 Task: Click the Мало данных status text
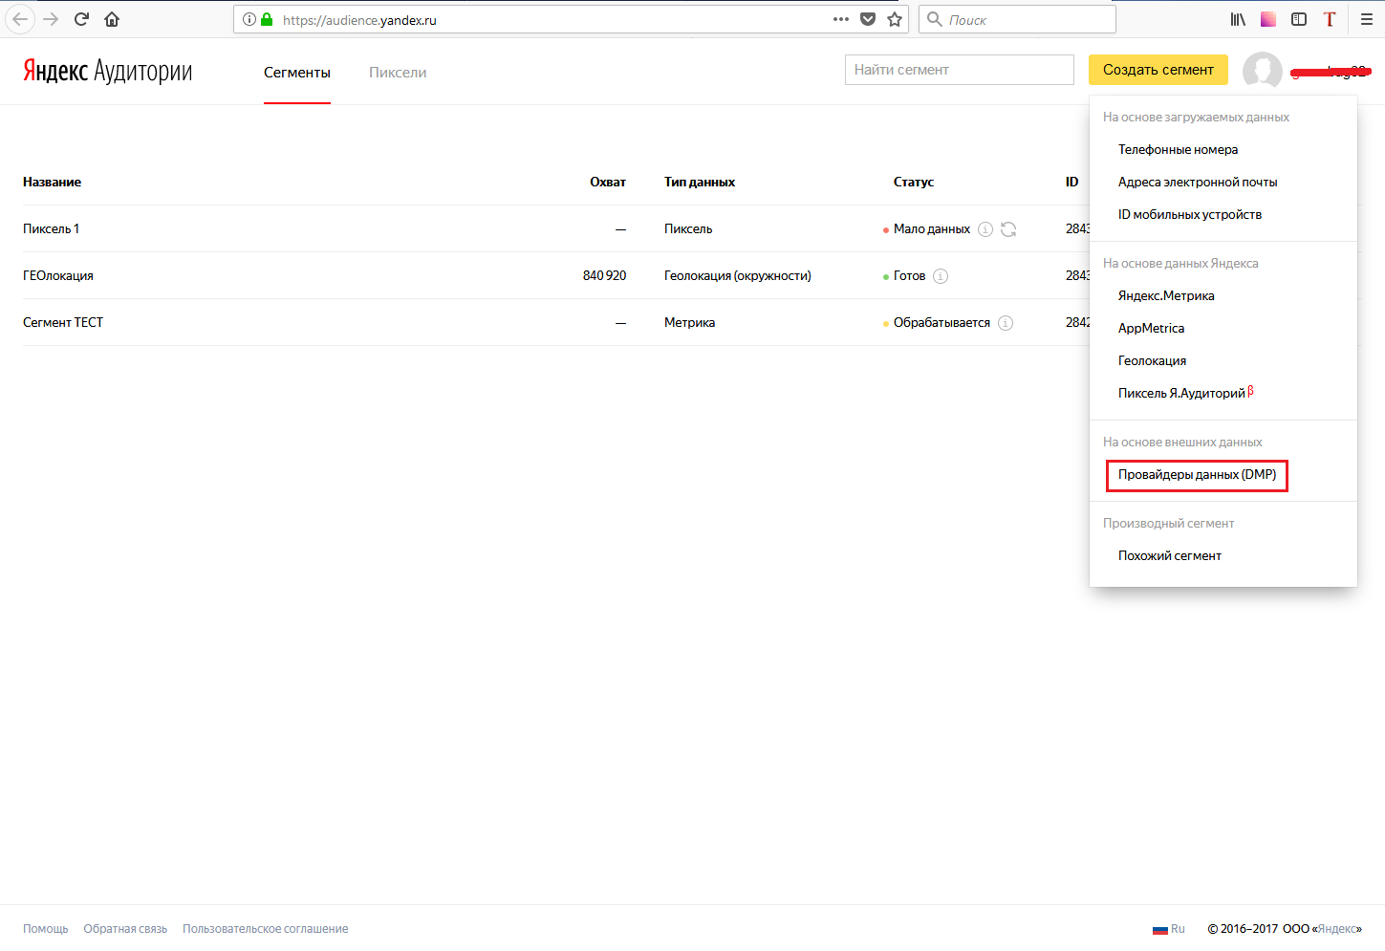932,229
